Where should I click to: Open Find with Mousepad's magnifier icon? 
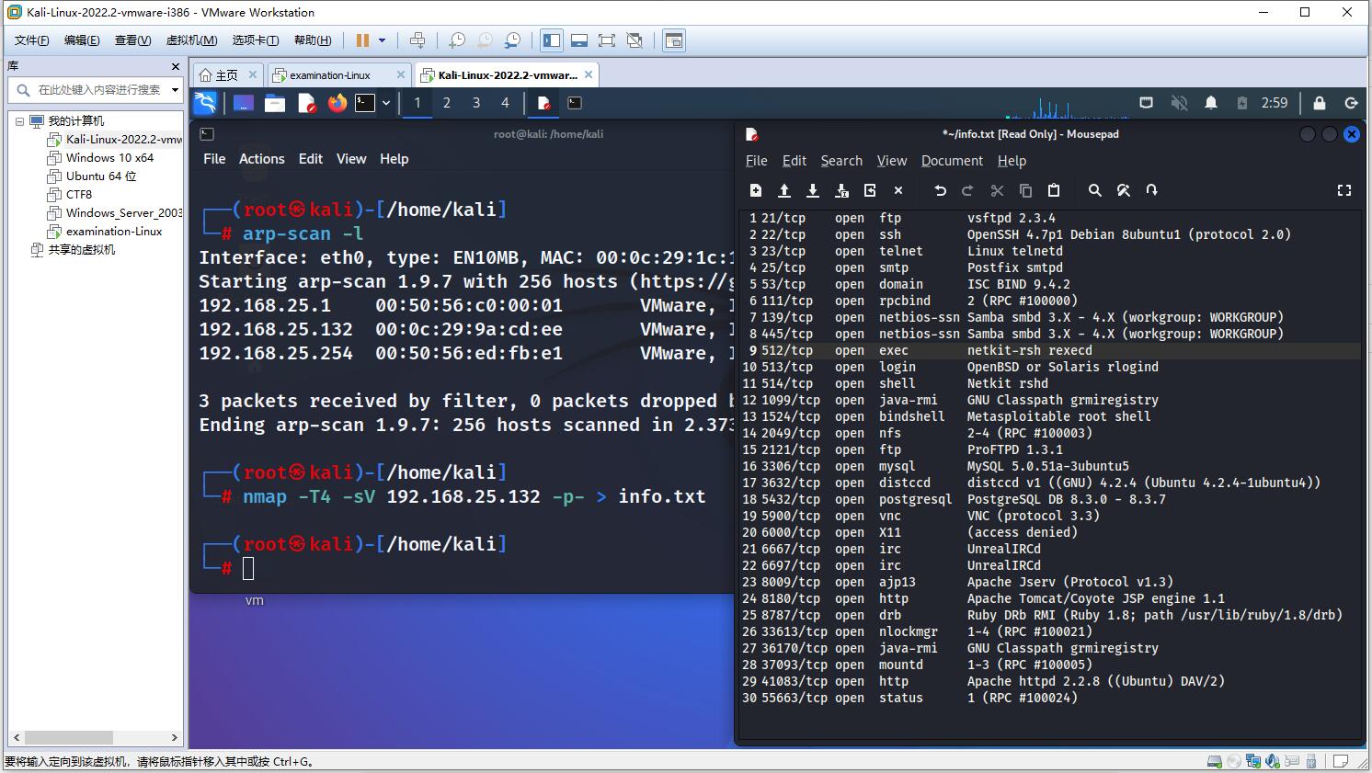tap(1094, 190)
